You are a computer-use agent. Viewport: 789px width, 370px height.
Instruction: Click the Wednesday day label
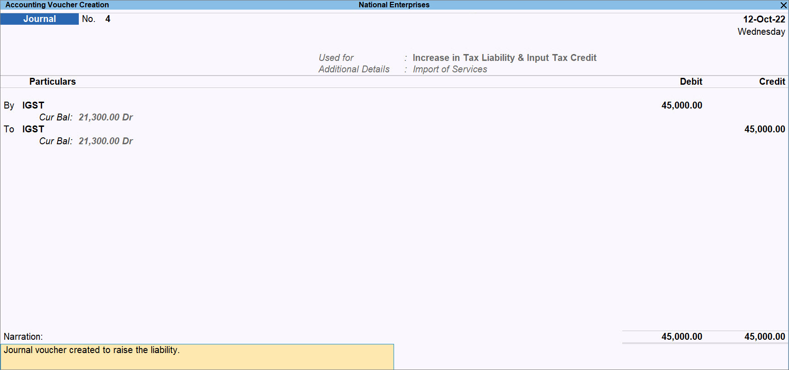point(761,32)
